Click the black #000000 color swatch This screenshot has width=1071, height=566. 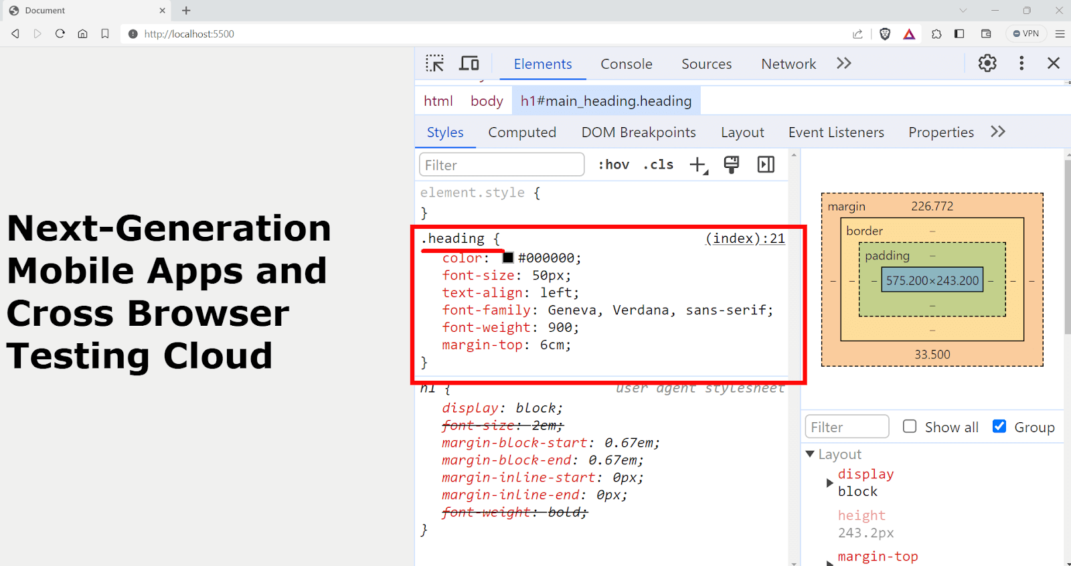(508, 258)
